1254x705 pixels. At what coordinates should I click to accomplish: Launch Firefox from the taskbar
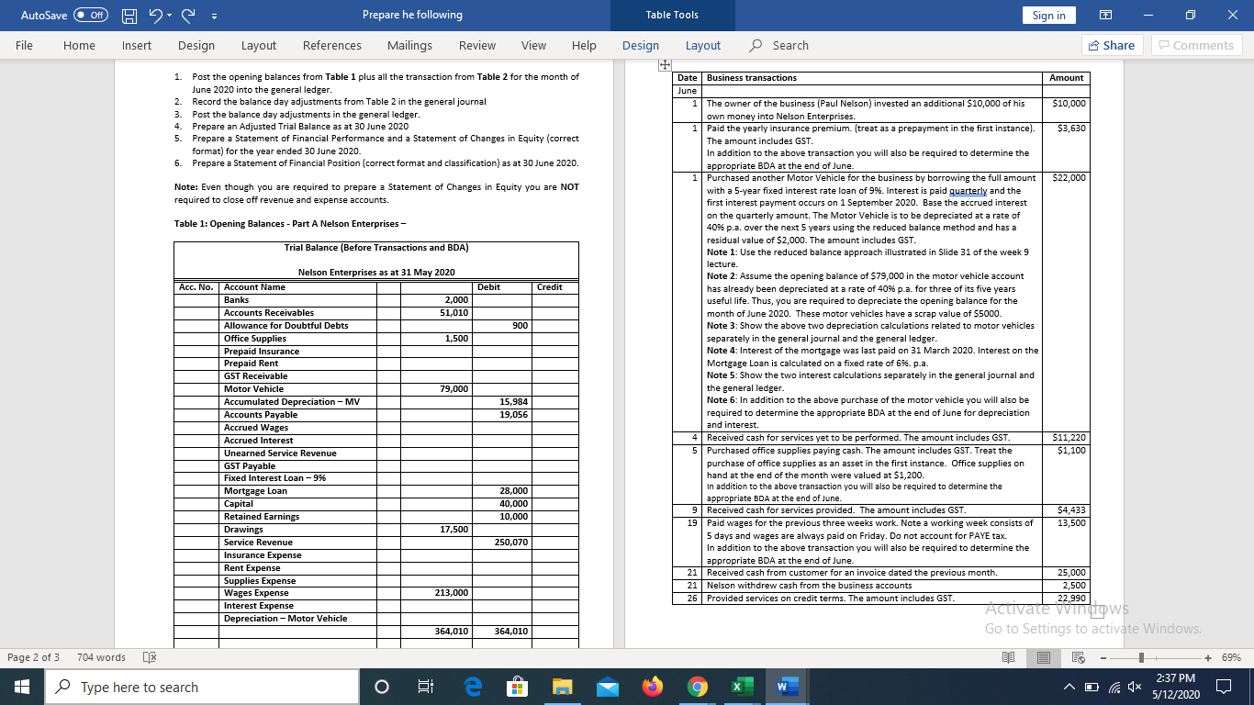pos(652,687)
